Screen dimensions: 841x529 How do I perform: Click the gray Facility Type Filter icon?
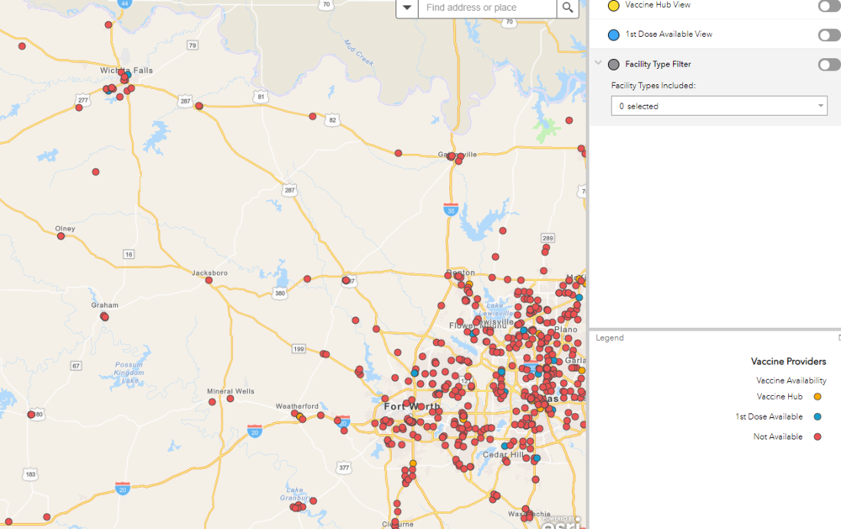pos(614,65)
